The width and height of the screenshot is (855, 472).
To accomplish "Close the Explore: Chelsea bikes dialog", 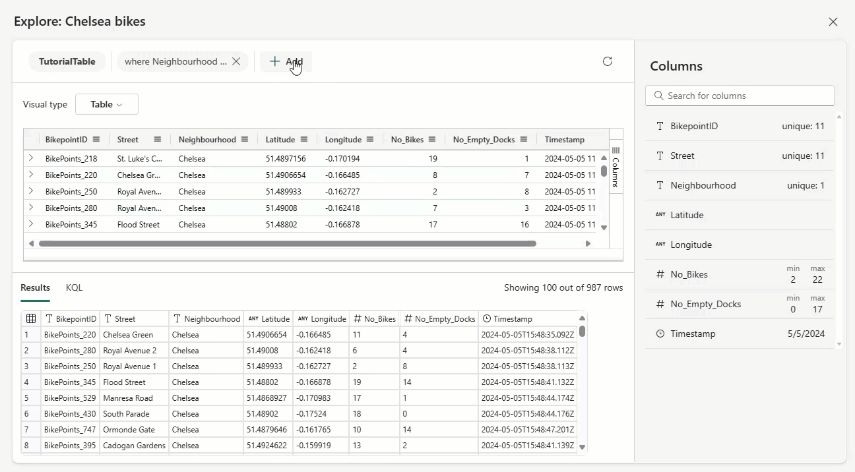I will [833, 22].
